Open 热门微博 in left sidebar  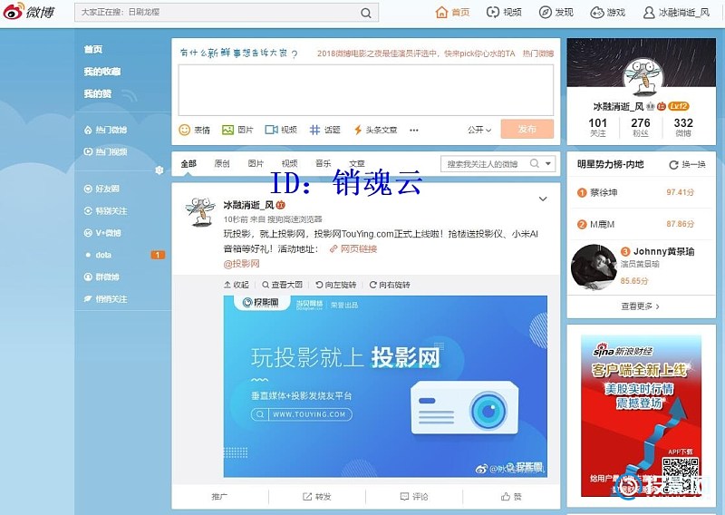tap(105, 130)
